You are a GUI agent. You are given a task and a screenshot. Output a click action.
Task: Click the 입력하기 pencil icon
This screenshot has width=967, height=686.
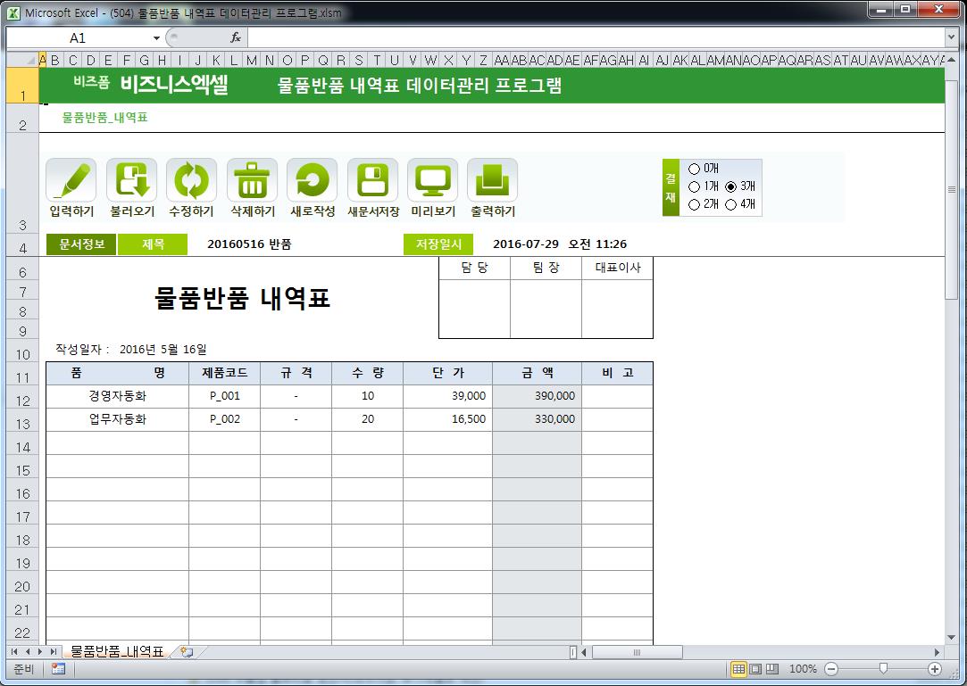[x=71, y=180]
